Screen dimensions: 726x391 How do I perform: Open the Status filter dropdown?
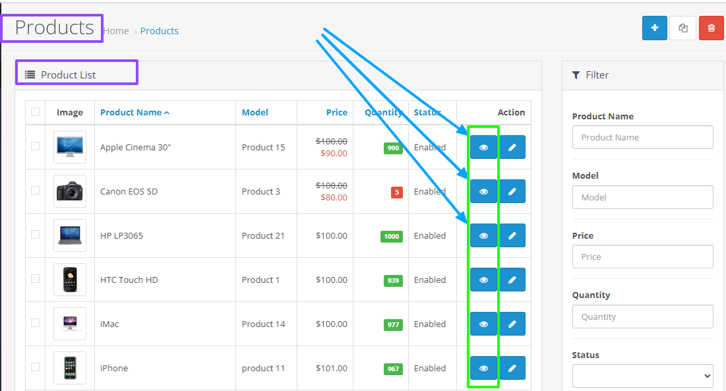pyautogui.click(x=642, y=376)
